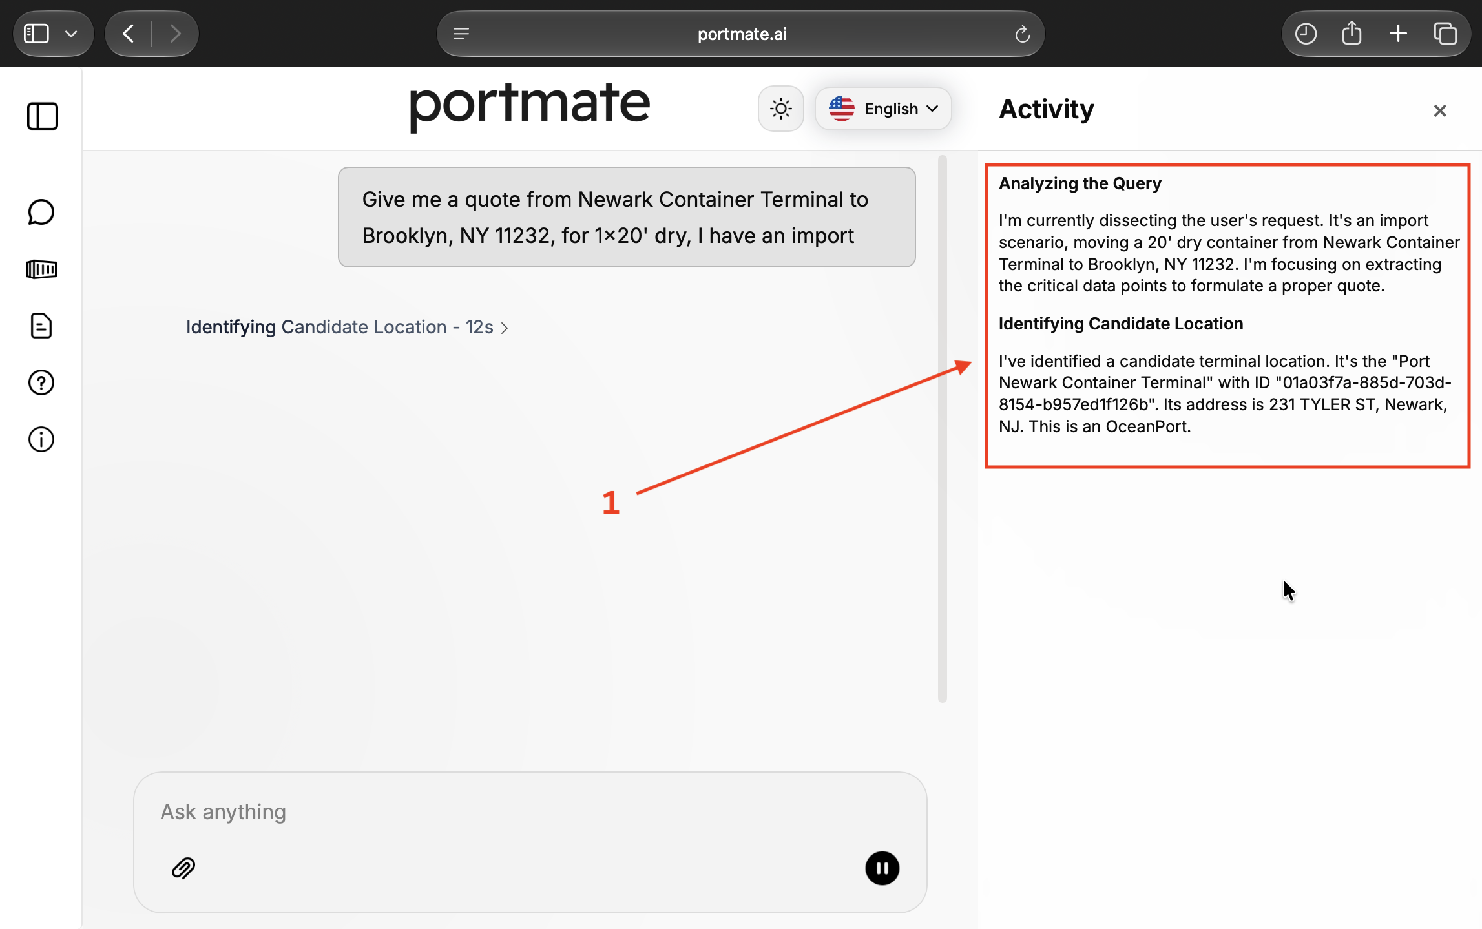This screenshot has width=1482, height=929.
Task: Click the chat scrollbar
Action: click(x=943, y=428)
